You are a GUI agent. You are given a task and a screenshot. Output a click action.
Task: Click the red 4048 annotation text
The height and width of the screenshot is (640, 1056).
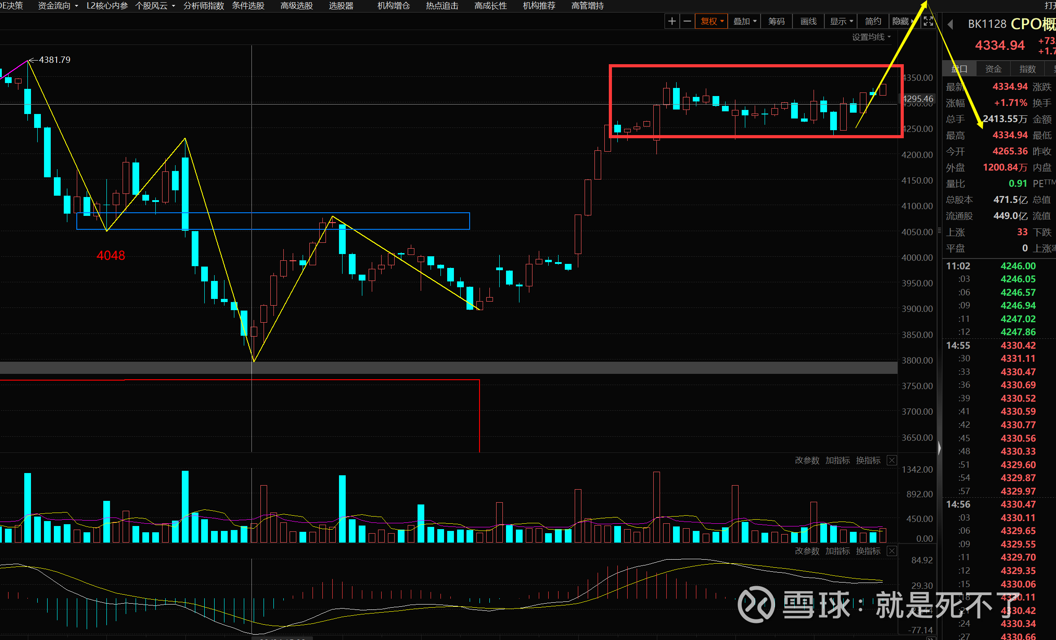pos(111,255)
